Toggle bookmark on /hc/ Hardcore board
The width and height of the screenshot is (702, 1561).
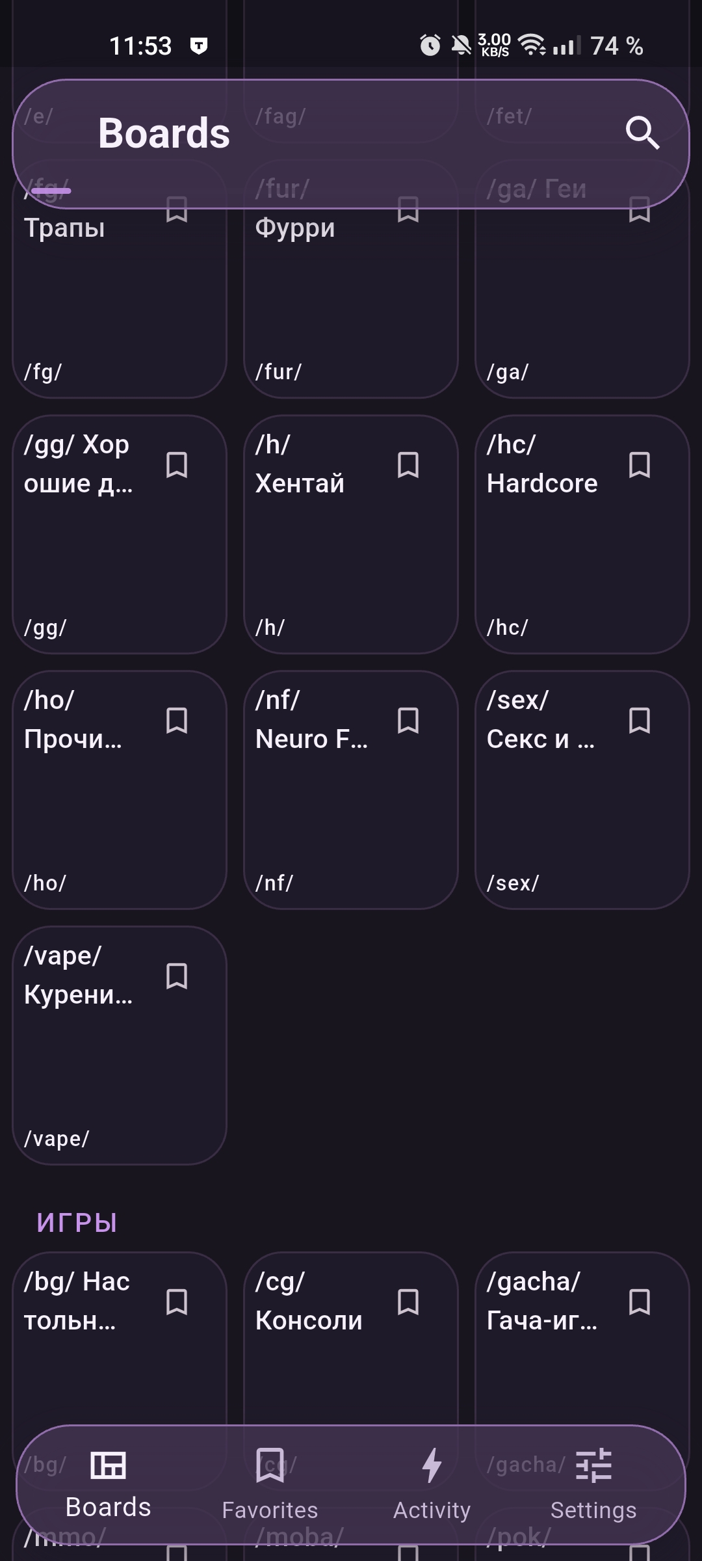coord(640,465)
